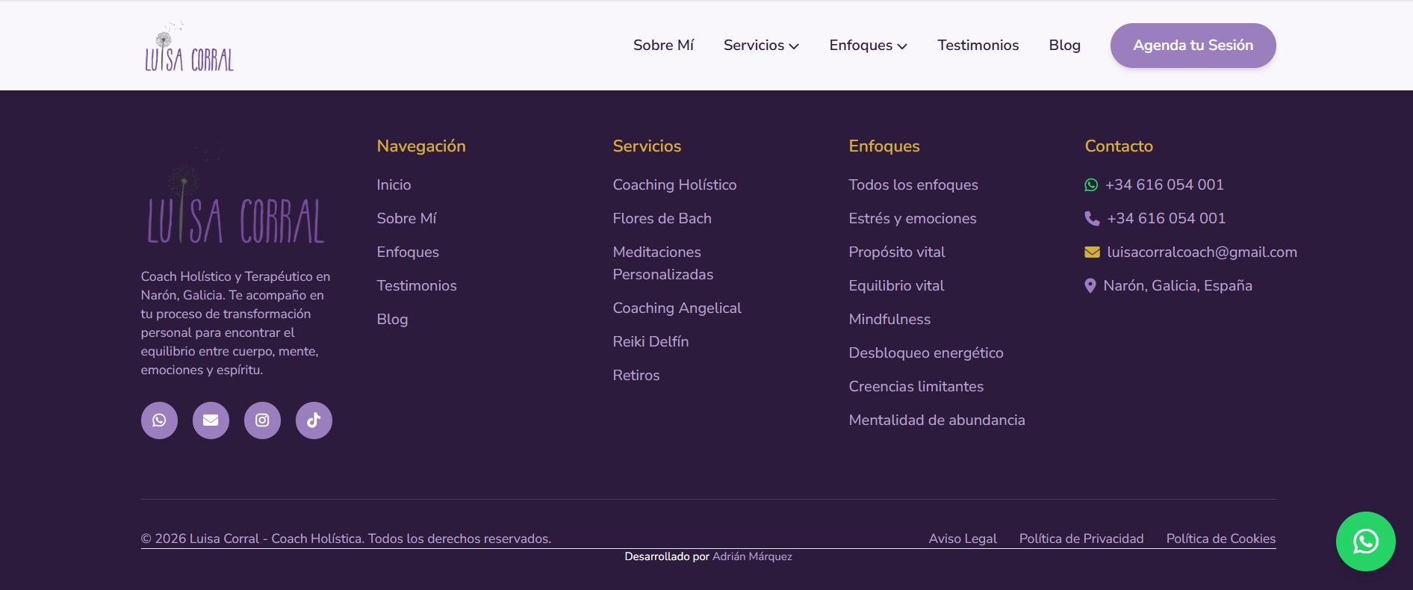Image resolution: width=1413 pixels, height=590 pixels.
Task: Open the Blog link in the footer
Action: tap(392, 320)
